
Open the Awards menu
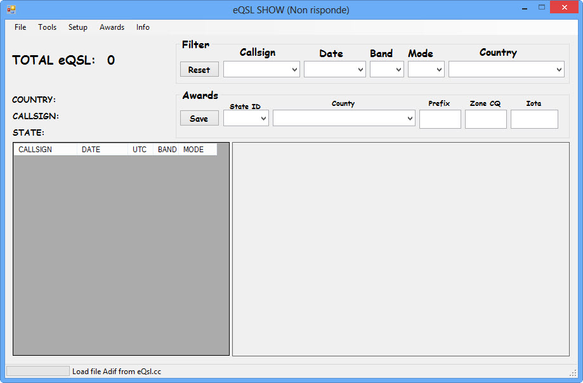tap(112, 27)
